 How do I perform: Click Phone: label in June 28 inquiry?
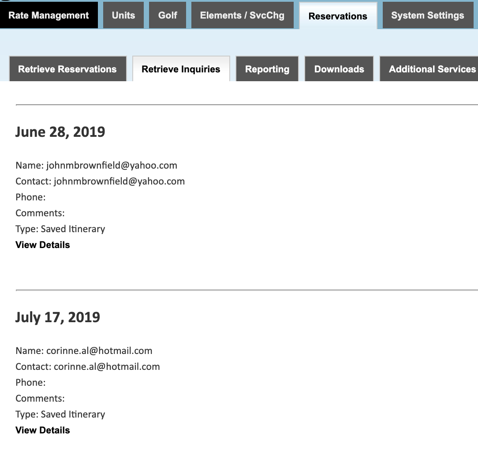[x=30, y=197]
